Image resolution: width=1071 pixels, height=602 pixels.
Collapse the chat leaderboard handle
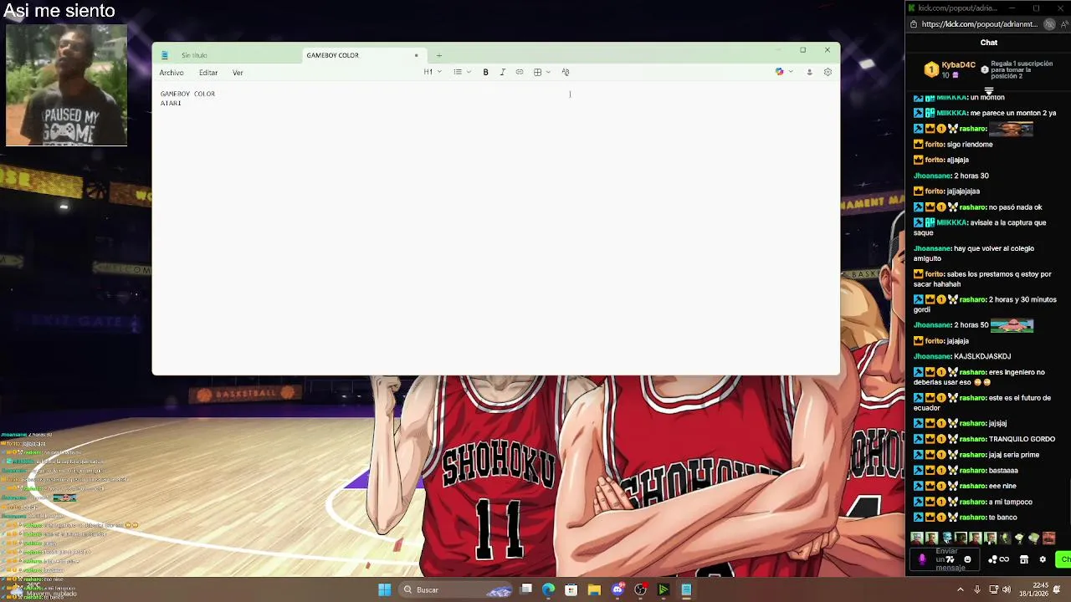pyautogui.click(x=988, y=90)
